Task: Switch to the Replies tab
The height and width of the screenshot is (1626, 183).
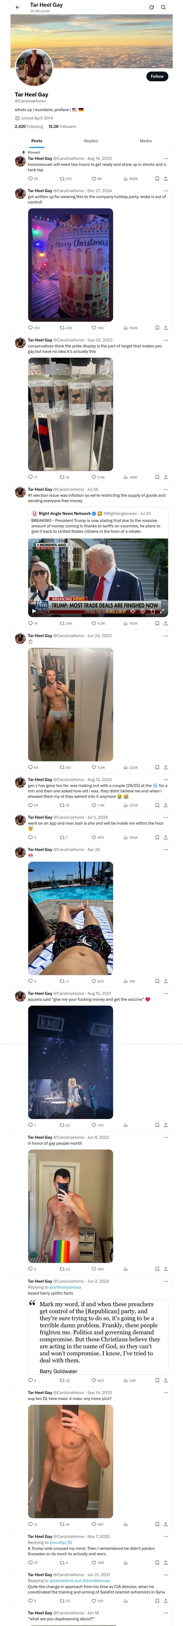Action: [x=91, y=141]
